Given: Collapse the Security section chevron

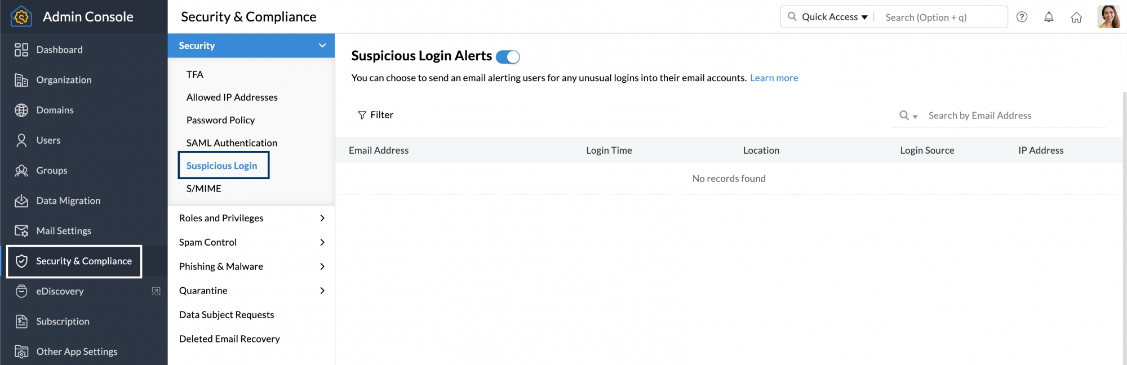Looking at the screenshot, I should click(x=322, y=46).
